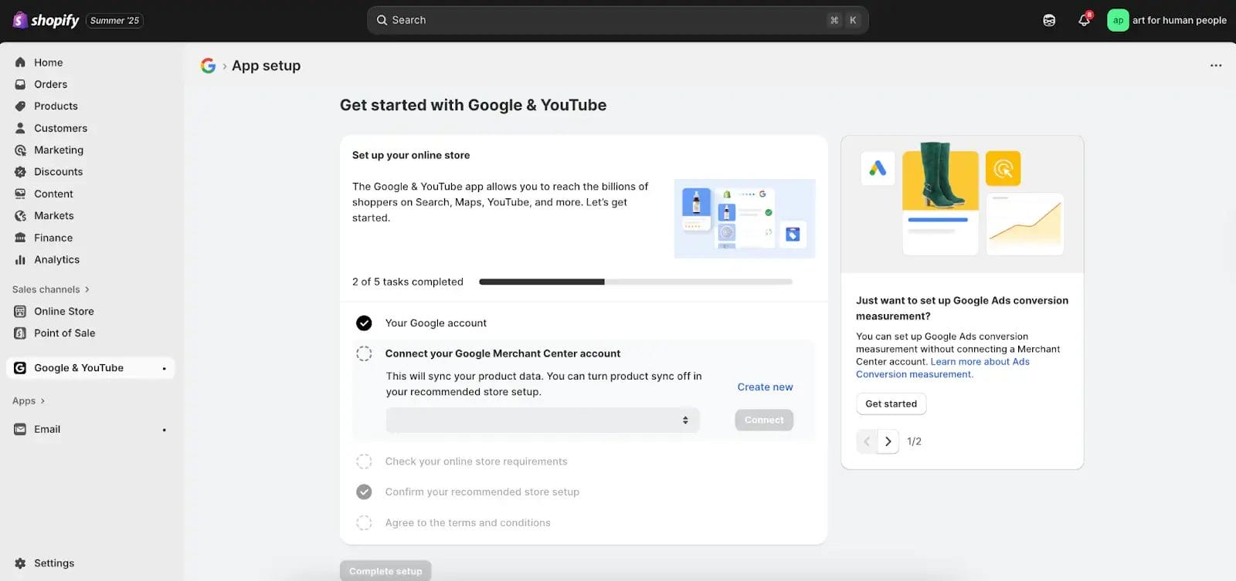Go to Online Store sales channel
The width and height of the screenshot is (1236, 581).
(63, 312)
